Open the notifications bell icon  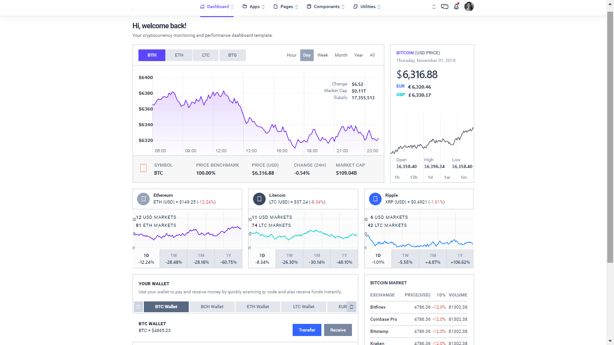tap(456, 7)
